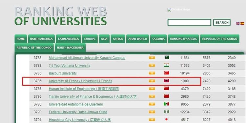246x123 pixels.
Task: Click the broken clickable image placeholder
Action: click(179, 10)
